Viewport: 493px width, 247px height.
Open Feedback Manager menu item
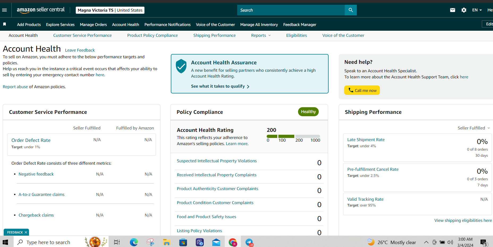[x=300, y=24]
